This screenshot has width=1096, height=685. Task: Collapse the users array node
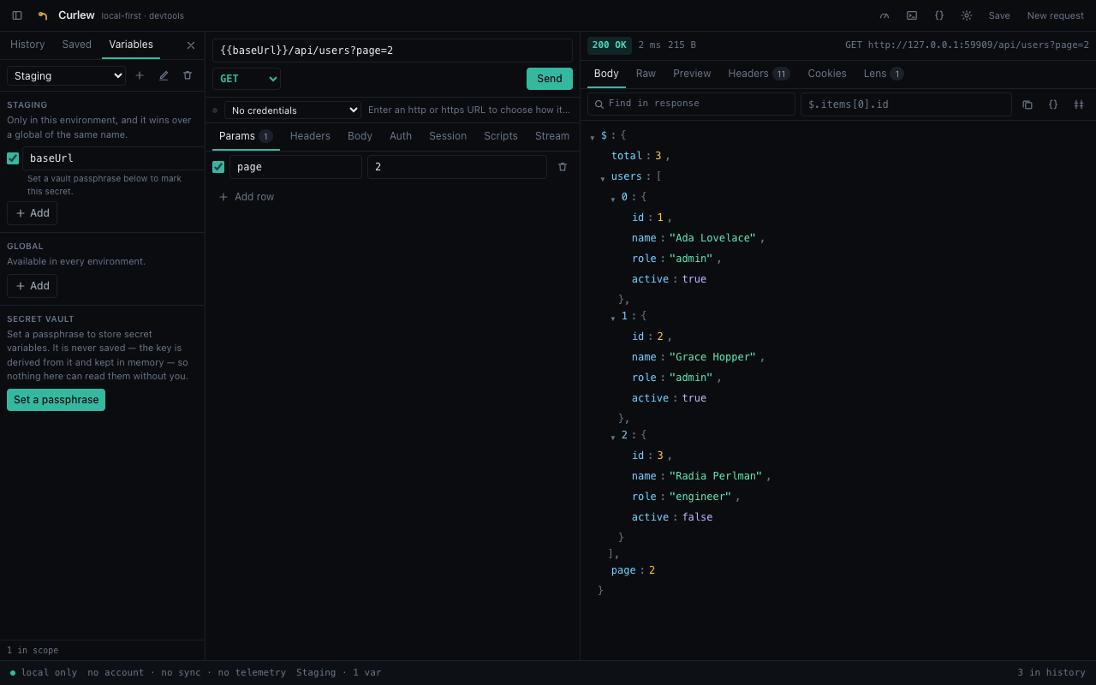[603, 178]
